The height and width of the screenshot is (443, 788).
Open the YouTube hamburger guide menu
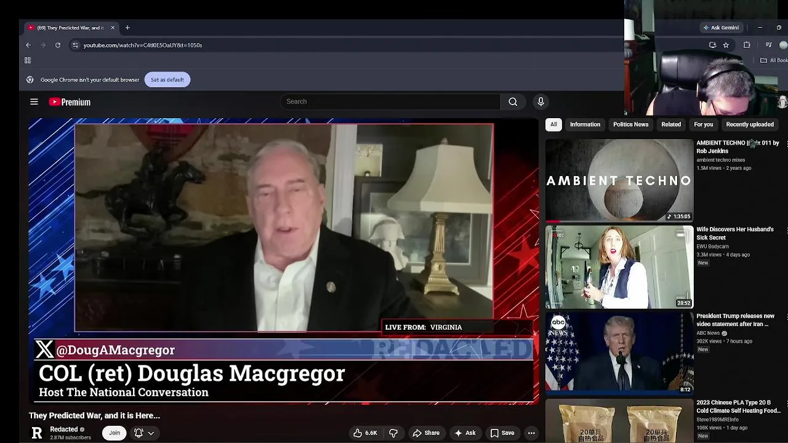coord(34,102)
